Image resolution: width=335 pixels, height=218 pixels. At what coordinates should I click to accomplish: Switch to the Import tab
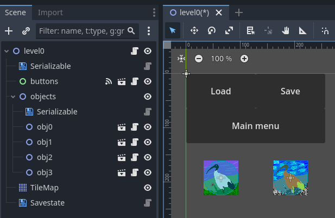point(50,12)
